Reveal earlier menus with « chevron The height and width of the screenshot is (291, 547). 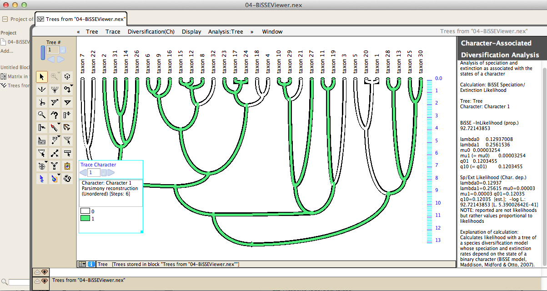(x=79, y=32)
